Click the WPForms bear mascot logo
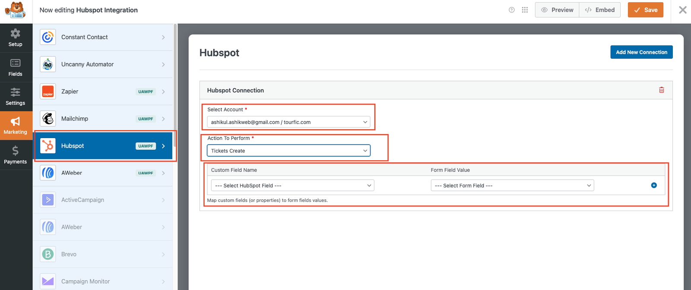The image size is (691, 290). point(16,10)
